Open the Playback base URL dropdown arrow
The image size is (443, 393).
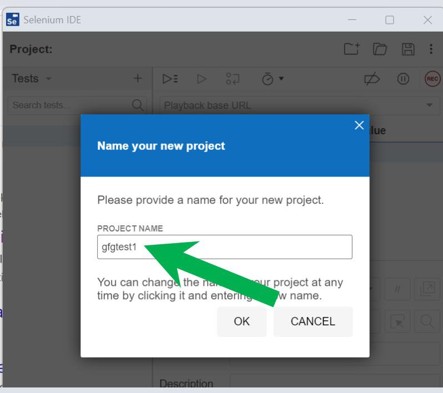[x=430, y=105]
